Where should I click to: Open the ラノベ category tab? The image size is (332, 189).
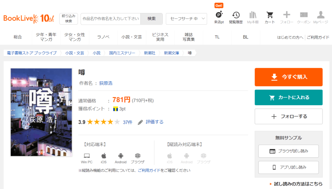pos(103,37)
